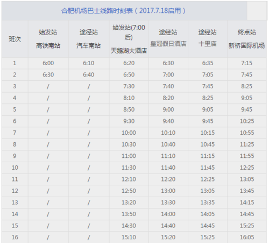This screenshot has width=269, height=243.
Task: Click trip number 7 in 班次 column
Action: (15, 133)
